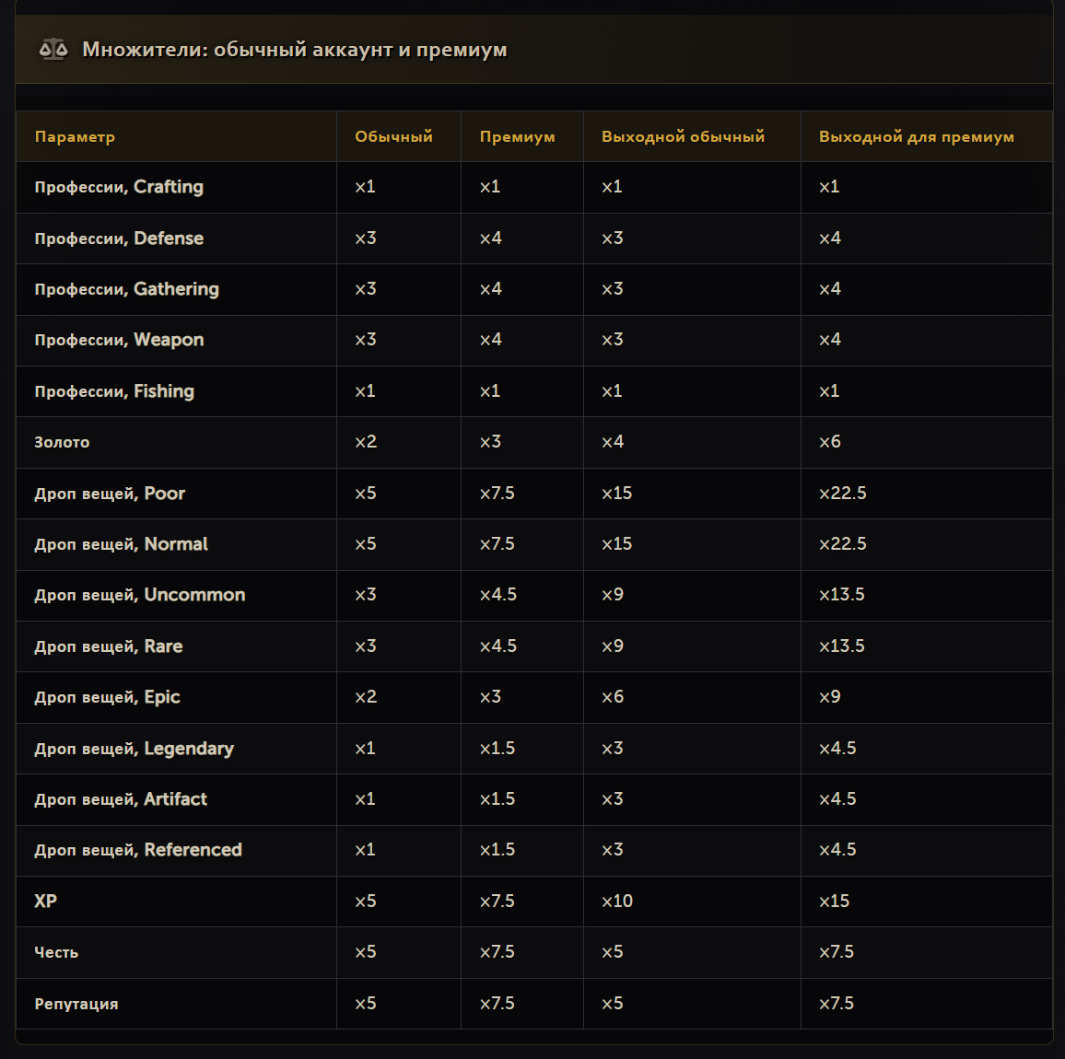Click the Дроп вещей, Poor row label
1065x1059 pixels.
[110, 494]
